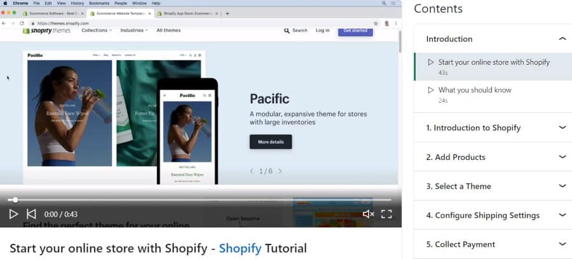Open the View menu
The height and width of the screenshot is (259, 572).
pos(61,3)
